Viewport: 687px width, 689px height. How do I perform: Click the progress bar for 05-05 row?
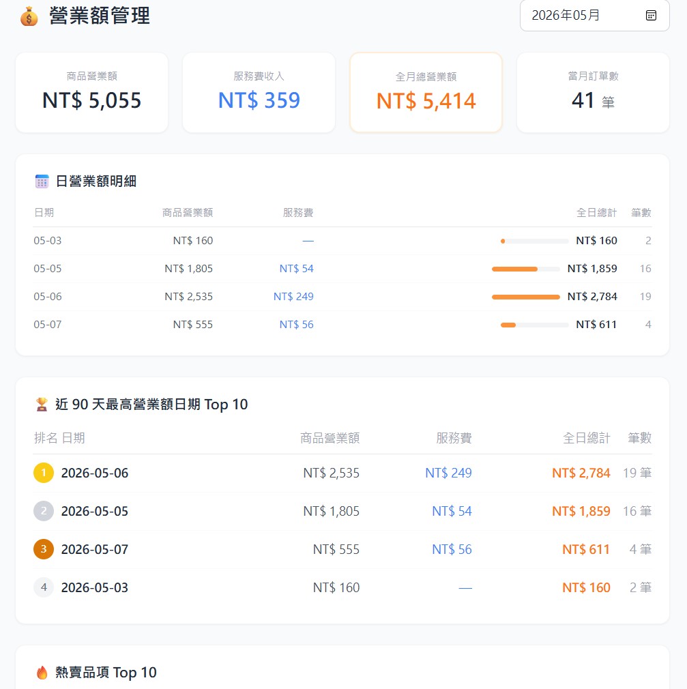526,269
